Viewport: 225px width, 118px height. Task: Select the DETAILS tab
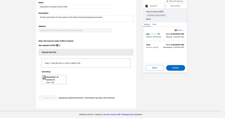point(147,24)
